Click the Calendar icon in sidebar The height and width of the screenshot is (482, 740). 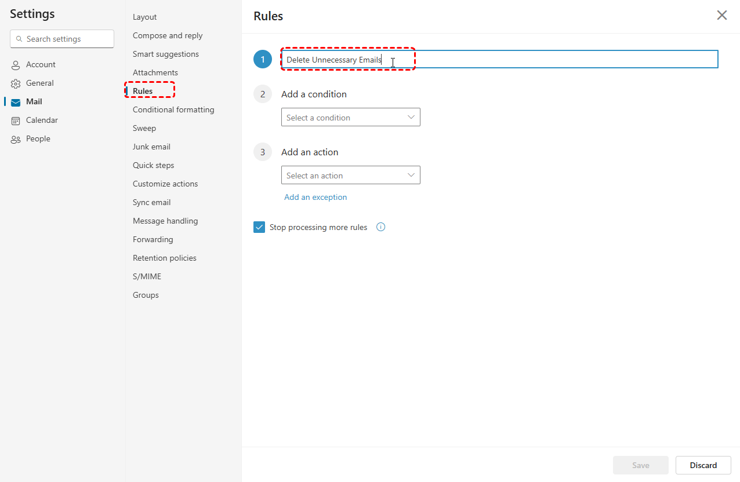[x=16, y=121]
